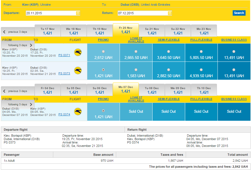Open FULL-FLEXIBLE info in departure table
Screen dimensions: 251x170
coord(201,40)
